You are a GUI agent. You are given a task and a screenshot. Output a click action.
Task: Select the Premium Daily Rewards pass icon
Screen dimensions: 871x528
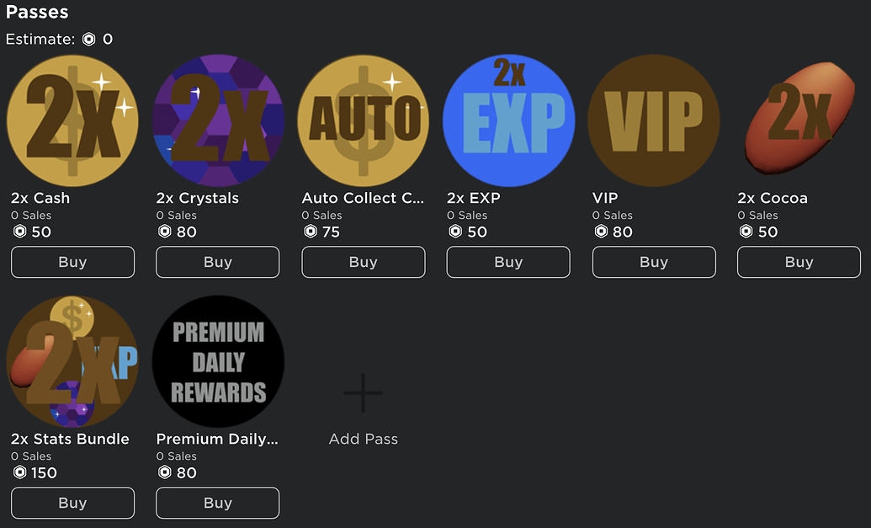pyautogui.click(x=217, y=361)
